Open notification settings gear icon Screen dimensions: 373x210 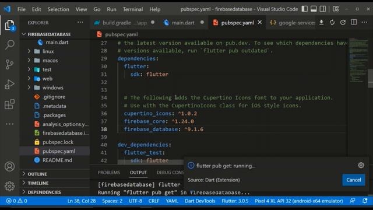(x=361, y=165)
